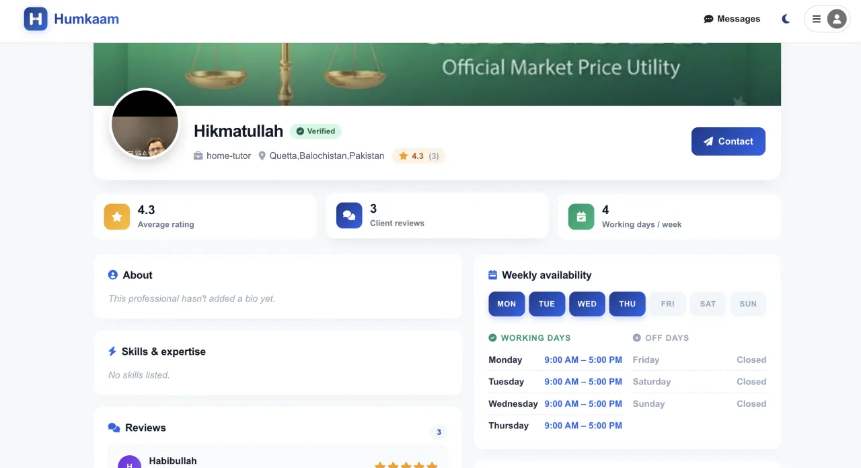Select the FRI day chip

667,304
